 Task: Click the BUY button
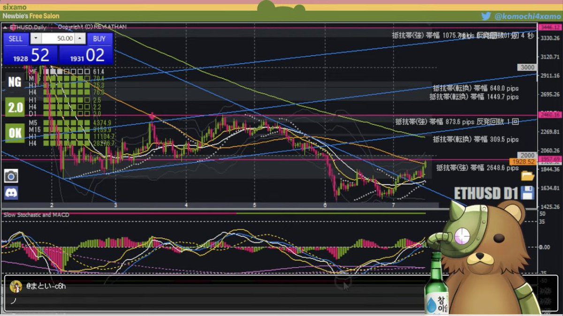99,38
